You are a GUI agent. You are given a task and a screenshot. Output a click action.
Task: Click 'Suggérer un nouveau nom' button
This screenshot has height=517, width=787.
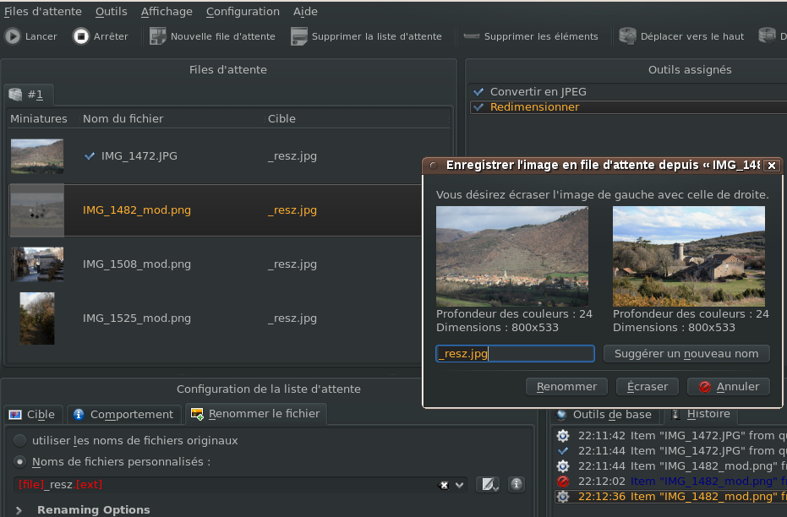686,353
